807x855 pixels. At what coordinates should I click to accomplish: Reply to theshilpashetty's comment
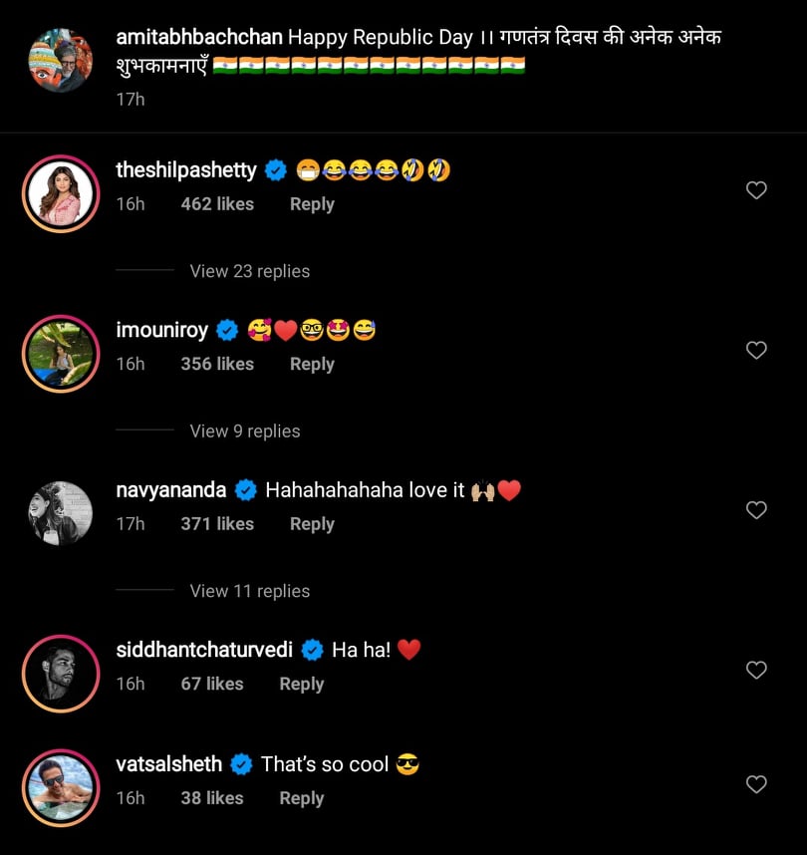(312, 204)
